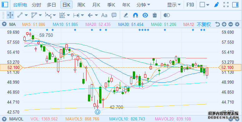Switch to 分时 intraday tab
The height and width of the screenshot is (122, 242).
coord(36,5)
